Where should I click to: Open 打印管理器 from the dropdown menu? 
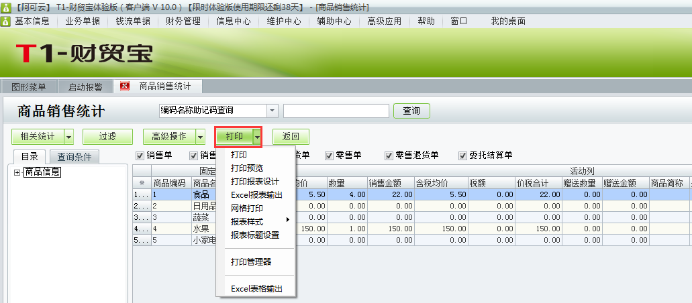click(x=250, y=261)
